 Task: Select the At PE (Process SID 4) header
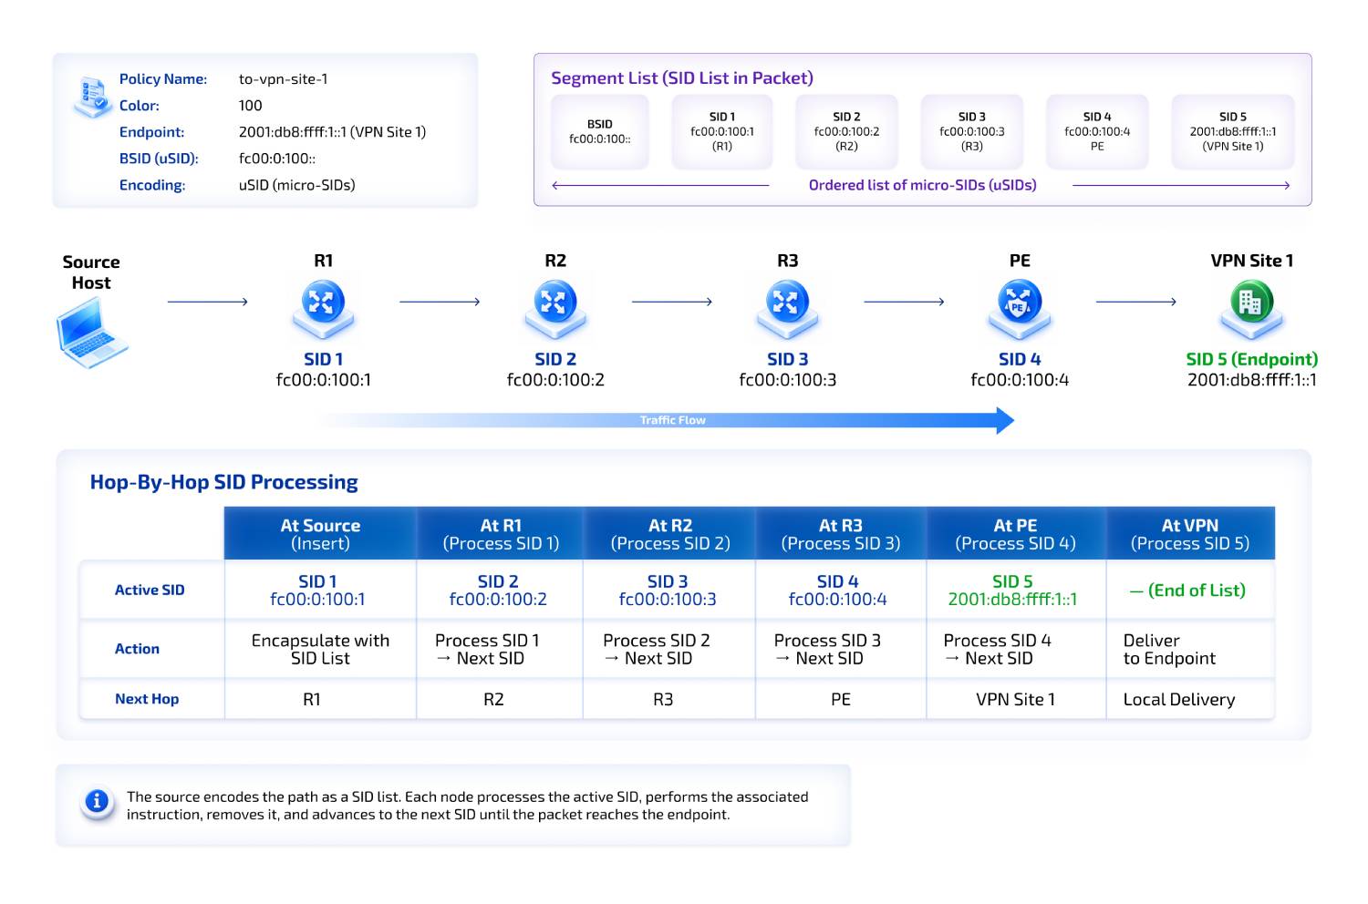[x=1016, y=534]
